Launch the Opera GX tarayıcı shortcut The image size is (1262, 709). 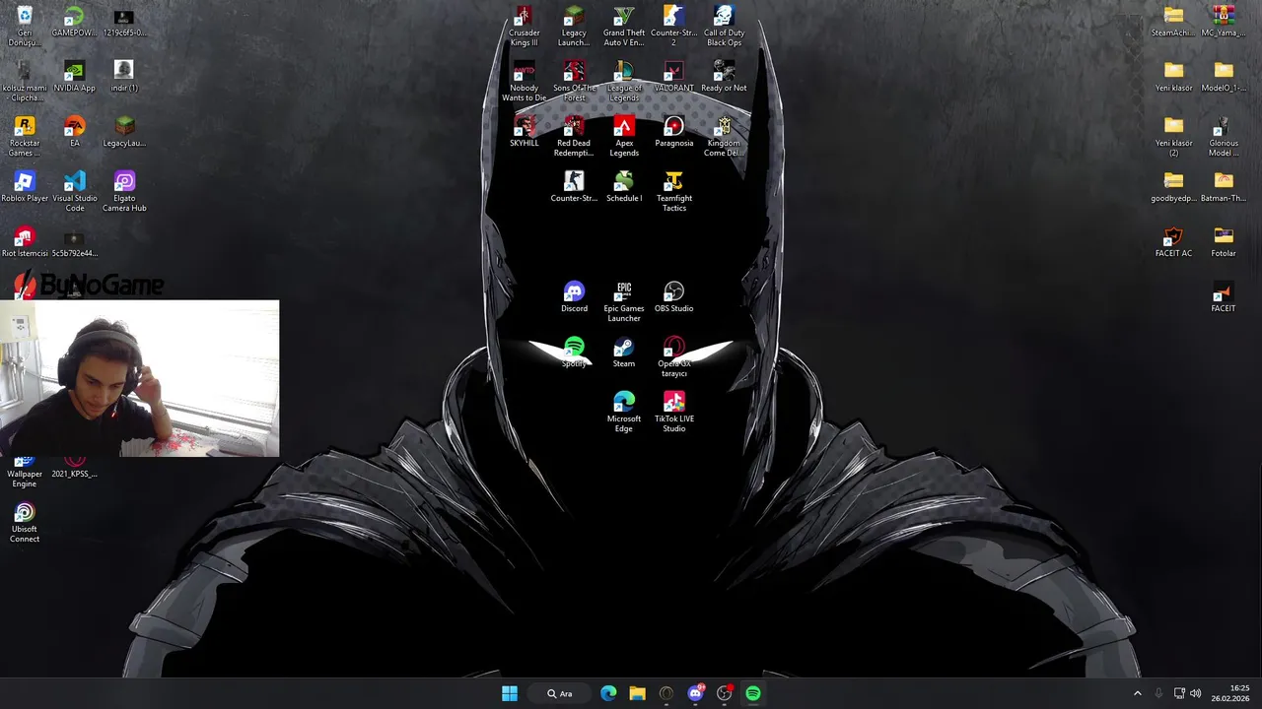[673, 357]
